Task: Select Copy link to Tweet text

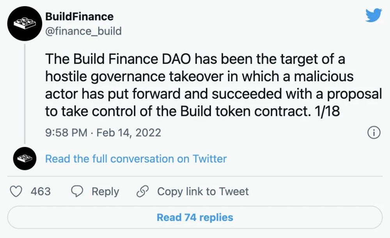Action: coord(203,191)
